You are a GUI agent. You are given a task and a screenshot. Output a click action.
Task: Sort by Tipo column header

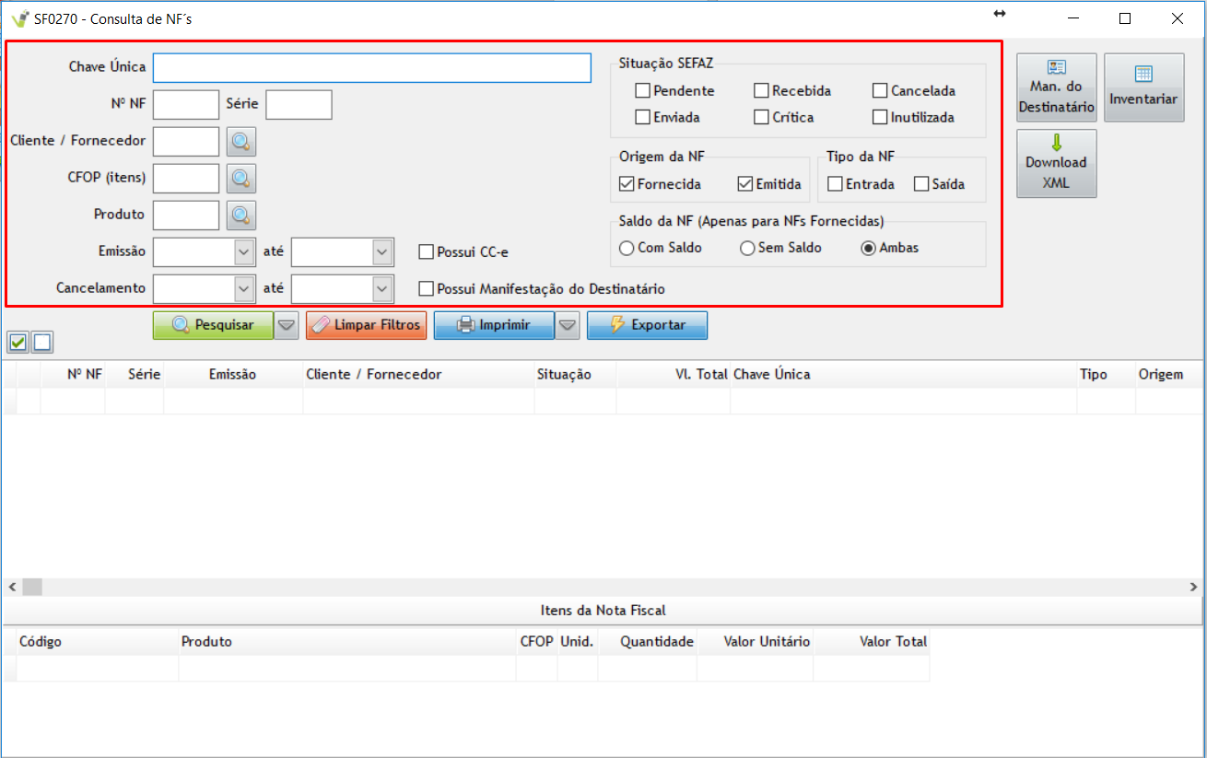click(x=1106, y=375)
